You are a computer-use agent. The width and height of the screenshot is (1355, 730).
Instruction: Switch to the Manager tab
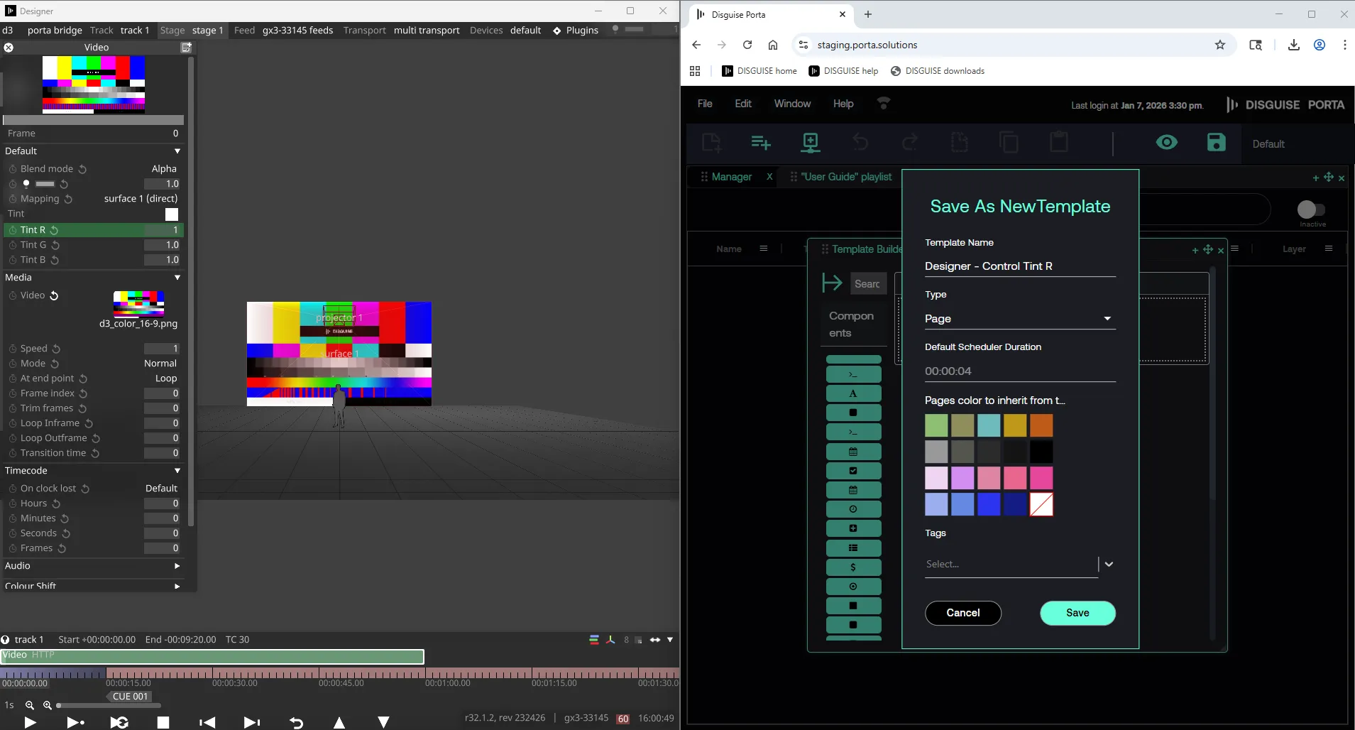click(x=731, y=177)
